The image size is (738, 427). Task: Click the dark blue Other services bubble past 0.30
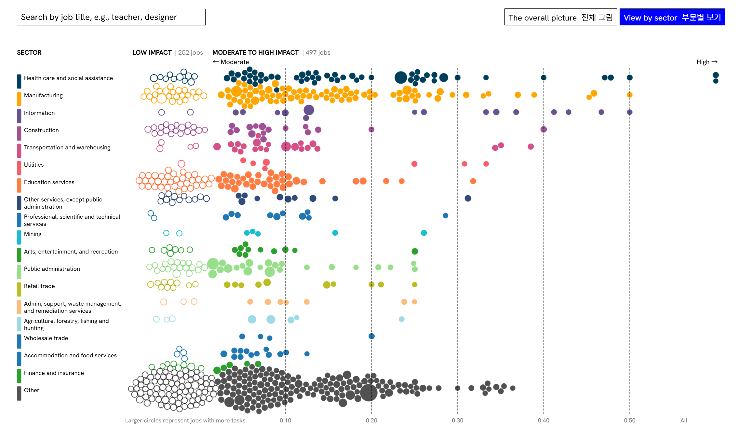click(468, 198)
